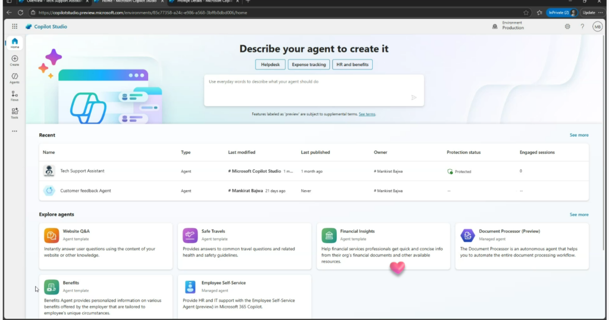This screenshot has height=320, width=609.
Task: Switch to Home - Microsoft Copilot Studio tab
Action: pos(129,2)
